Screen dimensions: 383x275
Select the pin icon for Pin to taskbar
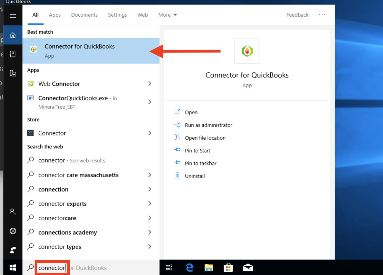point(177,162)
